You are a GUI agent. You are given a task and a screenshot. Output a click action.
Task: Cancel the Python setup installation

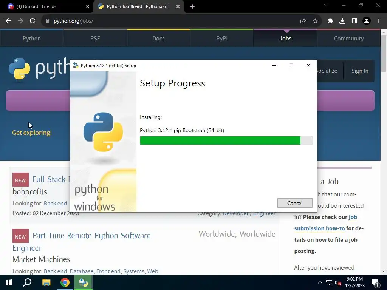coord(295,203)
